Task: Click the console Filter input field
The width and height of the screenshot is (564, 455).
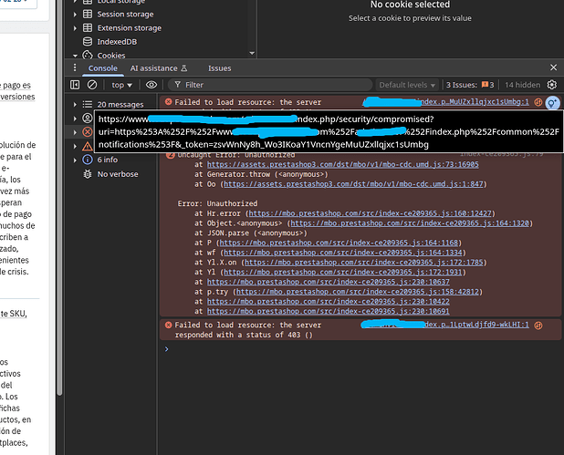Action: click(x=270, y=85)
